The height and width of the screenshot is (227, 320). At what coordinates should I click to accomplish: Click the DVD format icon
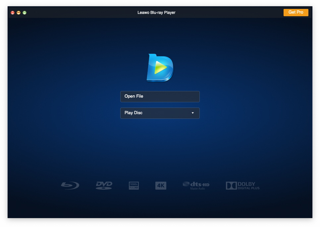[x=104, y=185]
